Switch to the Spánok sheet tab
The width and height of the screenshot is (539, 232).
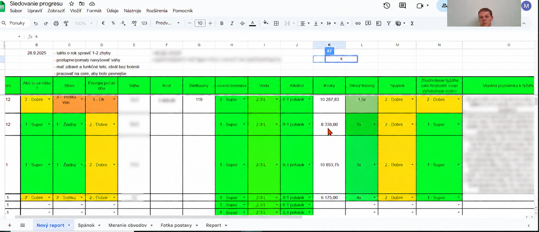tap(86, 225)
